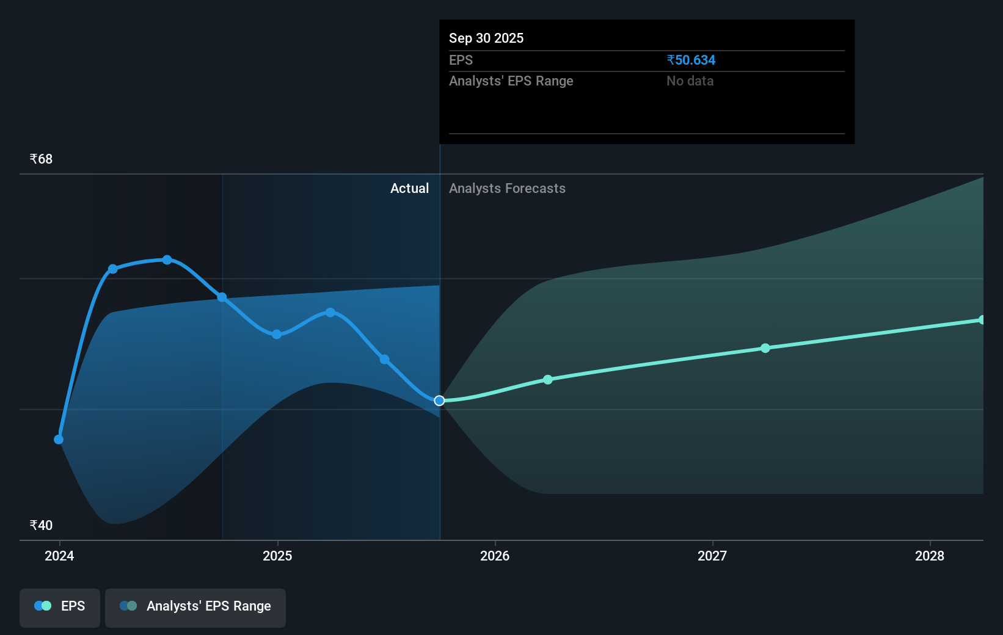Click the 2025 axis label
This screenshot has height=635, width=1003.
click(x=277, y=556)
